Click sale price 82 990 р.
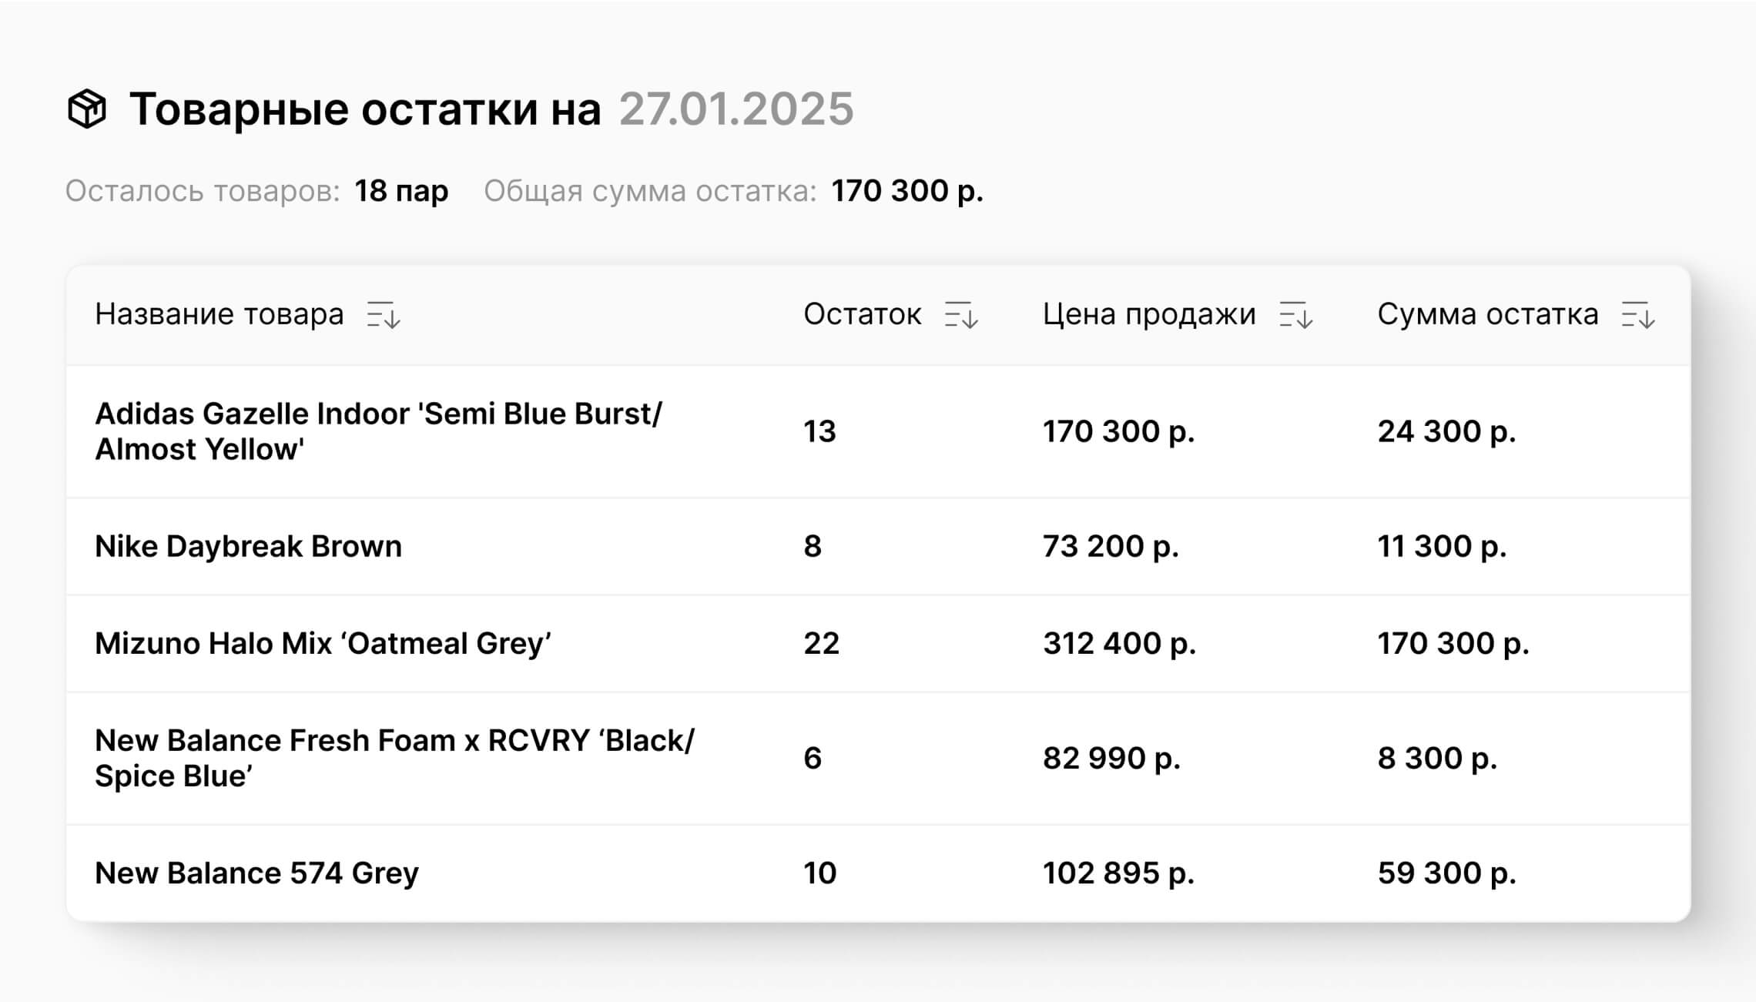 click(1111, 758)
